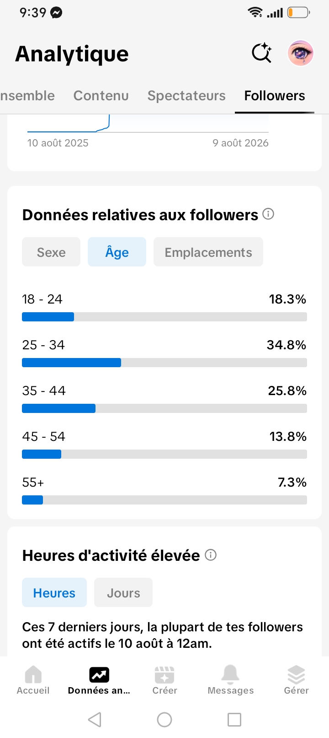Viewport: 329px width, 738px height.
Task: Tap the 25 - 34 age progress bar
Action: (x=164, y=363)
